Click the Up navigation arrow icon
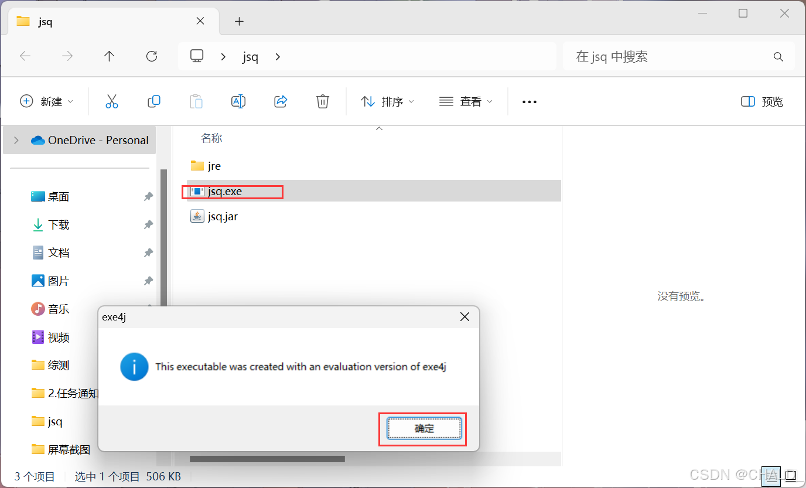806x488 pixels. (x=109, y=56)
